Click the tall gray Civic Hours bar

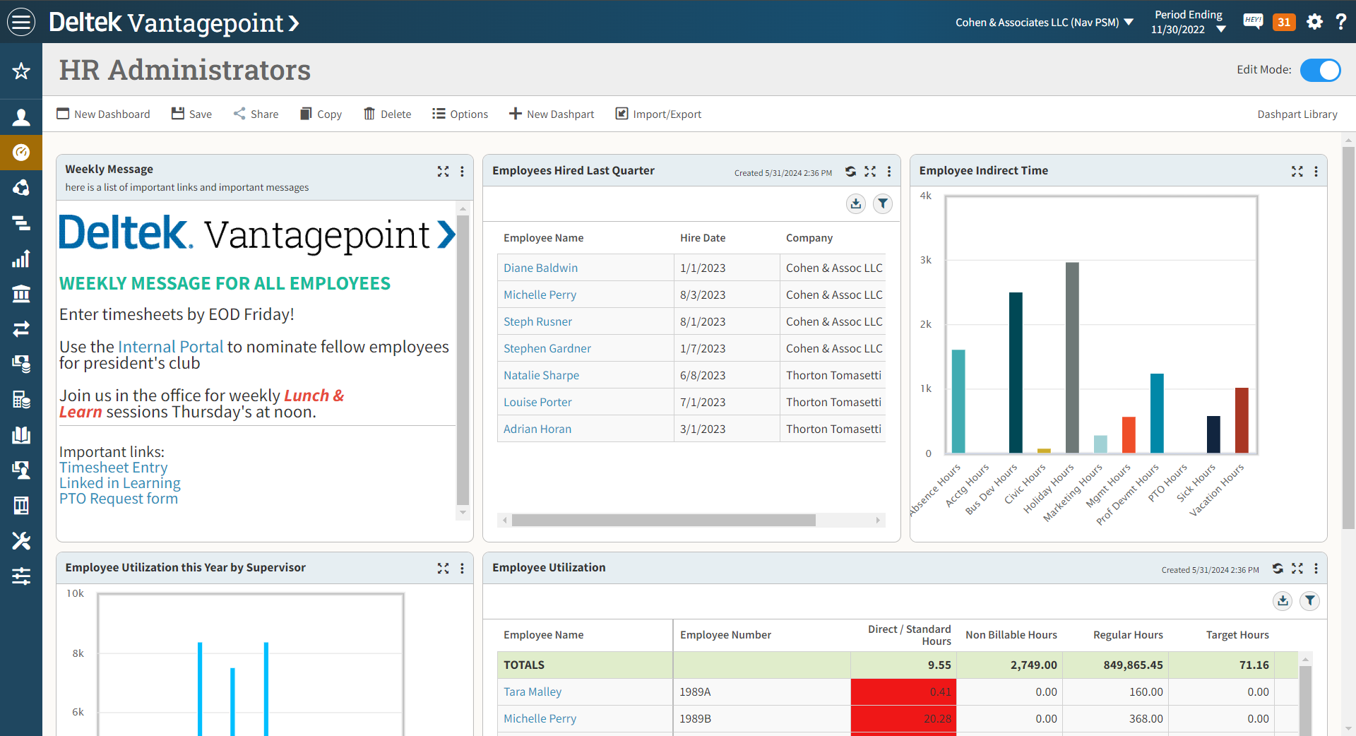coord(1071,357)
